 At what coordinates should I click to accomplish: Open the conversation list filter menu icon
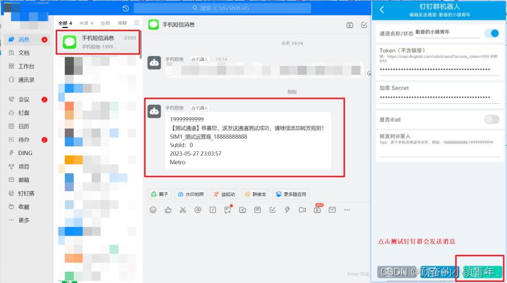[136, 23]
